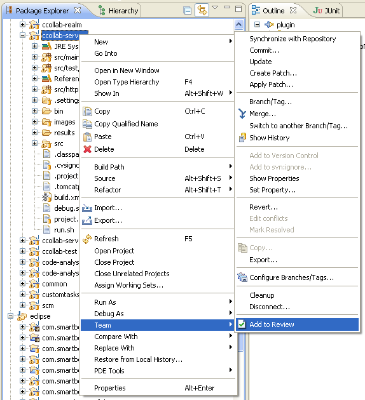Click the Refresh icon in context menu
This screenshot has width=365, height=400.
coord(87,239)
